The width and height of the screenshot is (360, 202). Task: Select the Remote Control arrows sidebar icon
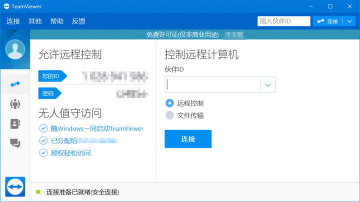pyautogui.click(x=15, y=84)
